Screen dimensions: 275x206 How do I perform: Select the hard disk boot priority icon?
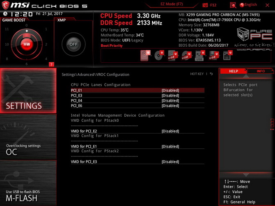point(145,55)
